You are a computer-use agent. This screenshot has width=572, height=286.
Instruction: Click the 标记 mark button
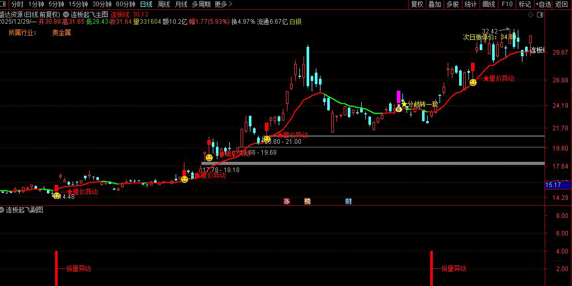(x=525, y=4)
